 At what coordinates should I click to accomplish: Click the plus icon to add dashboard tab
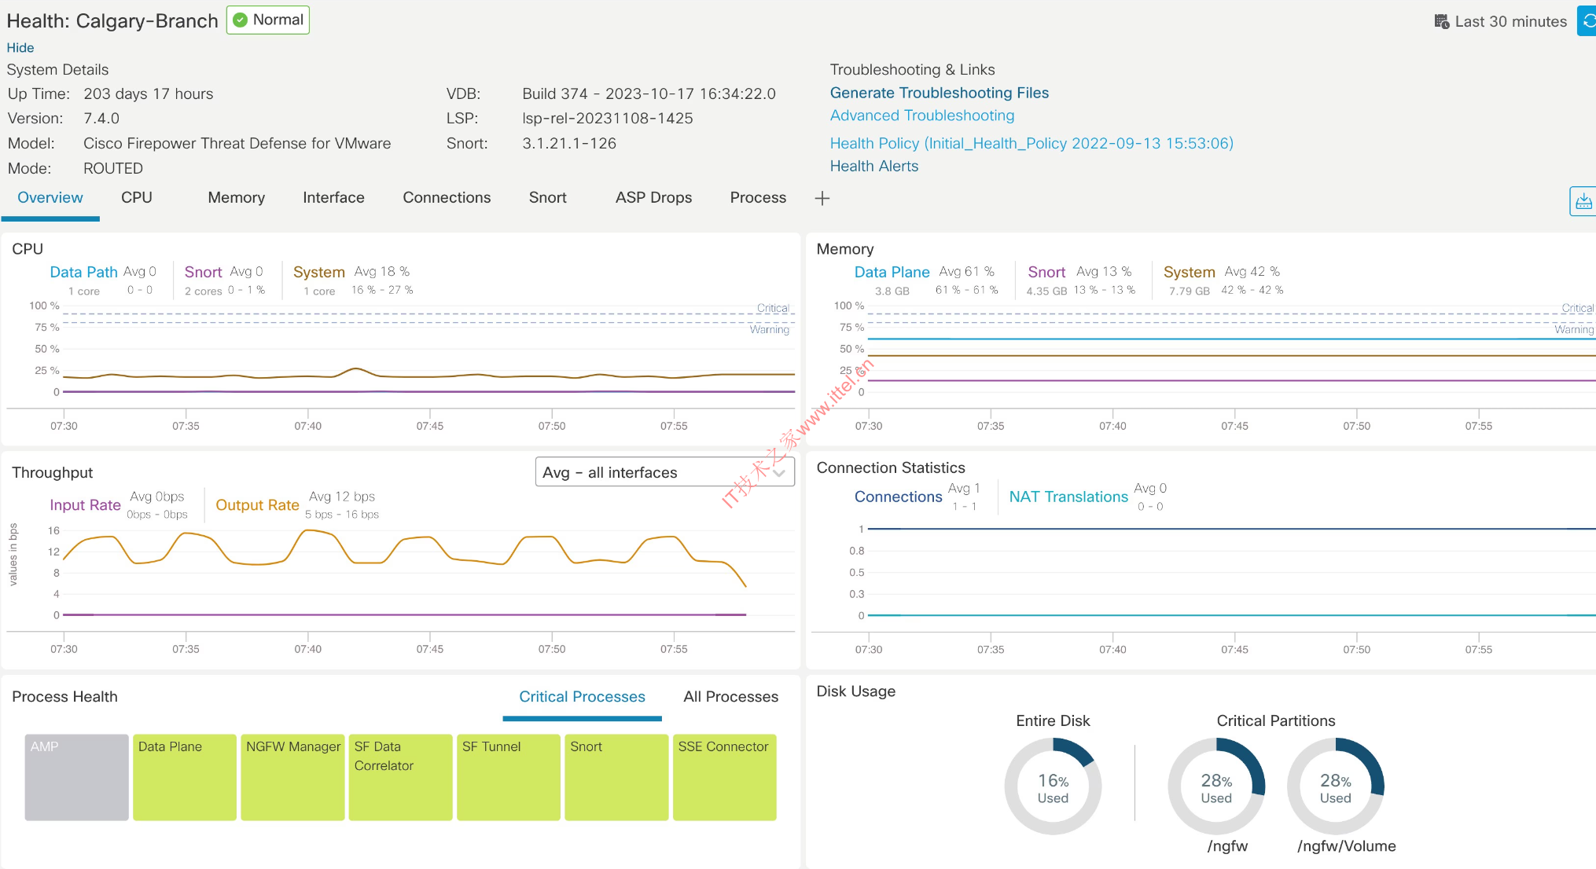822,198
